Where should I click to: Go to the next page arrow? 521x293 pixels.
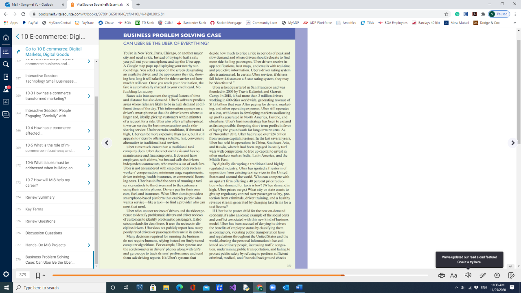(513, 143)
